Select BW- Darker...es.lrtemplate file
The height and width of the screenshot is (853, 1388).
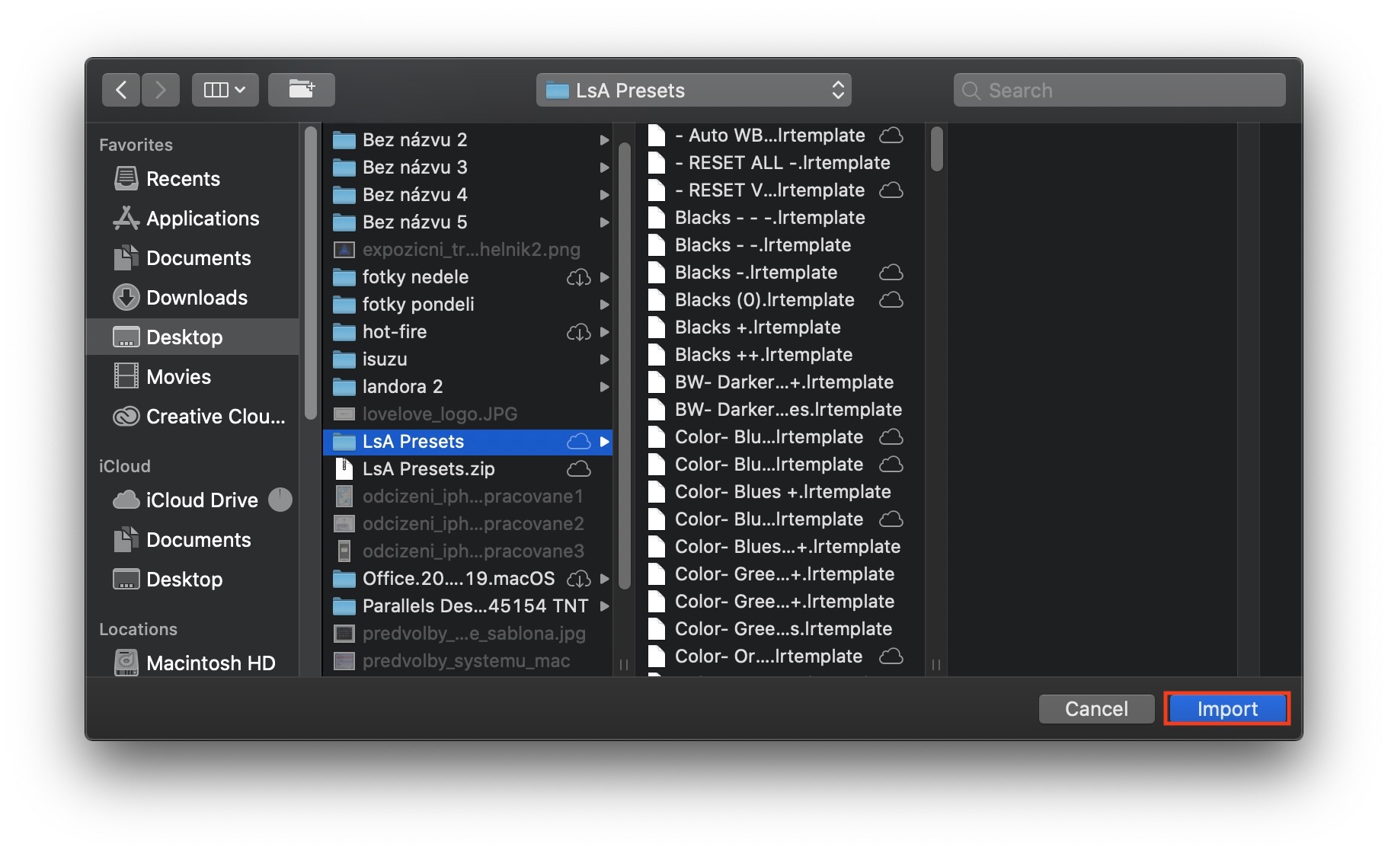(x=781, y=410)
